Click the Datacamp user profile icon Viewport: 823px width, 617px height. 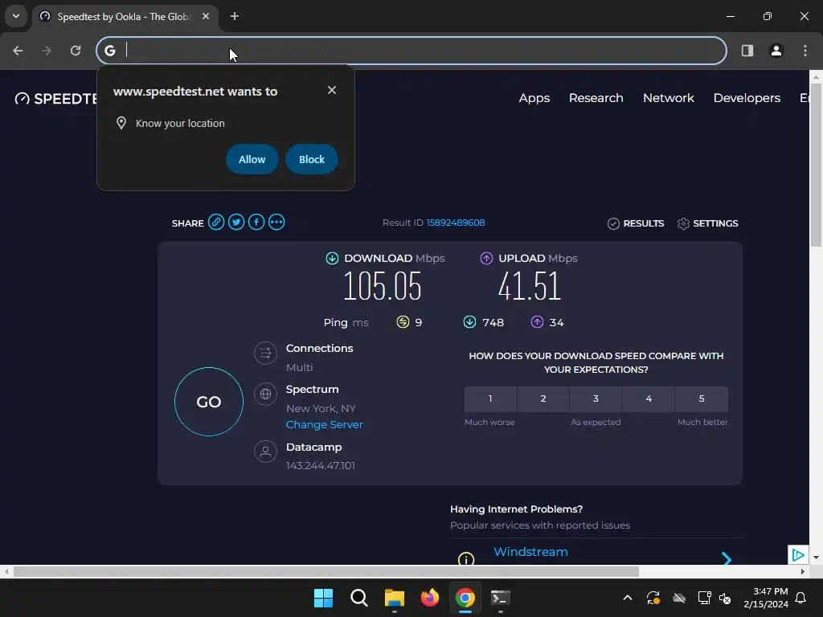click(x=265, y=452)
